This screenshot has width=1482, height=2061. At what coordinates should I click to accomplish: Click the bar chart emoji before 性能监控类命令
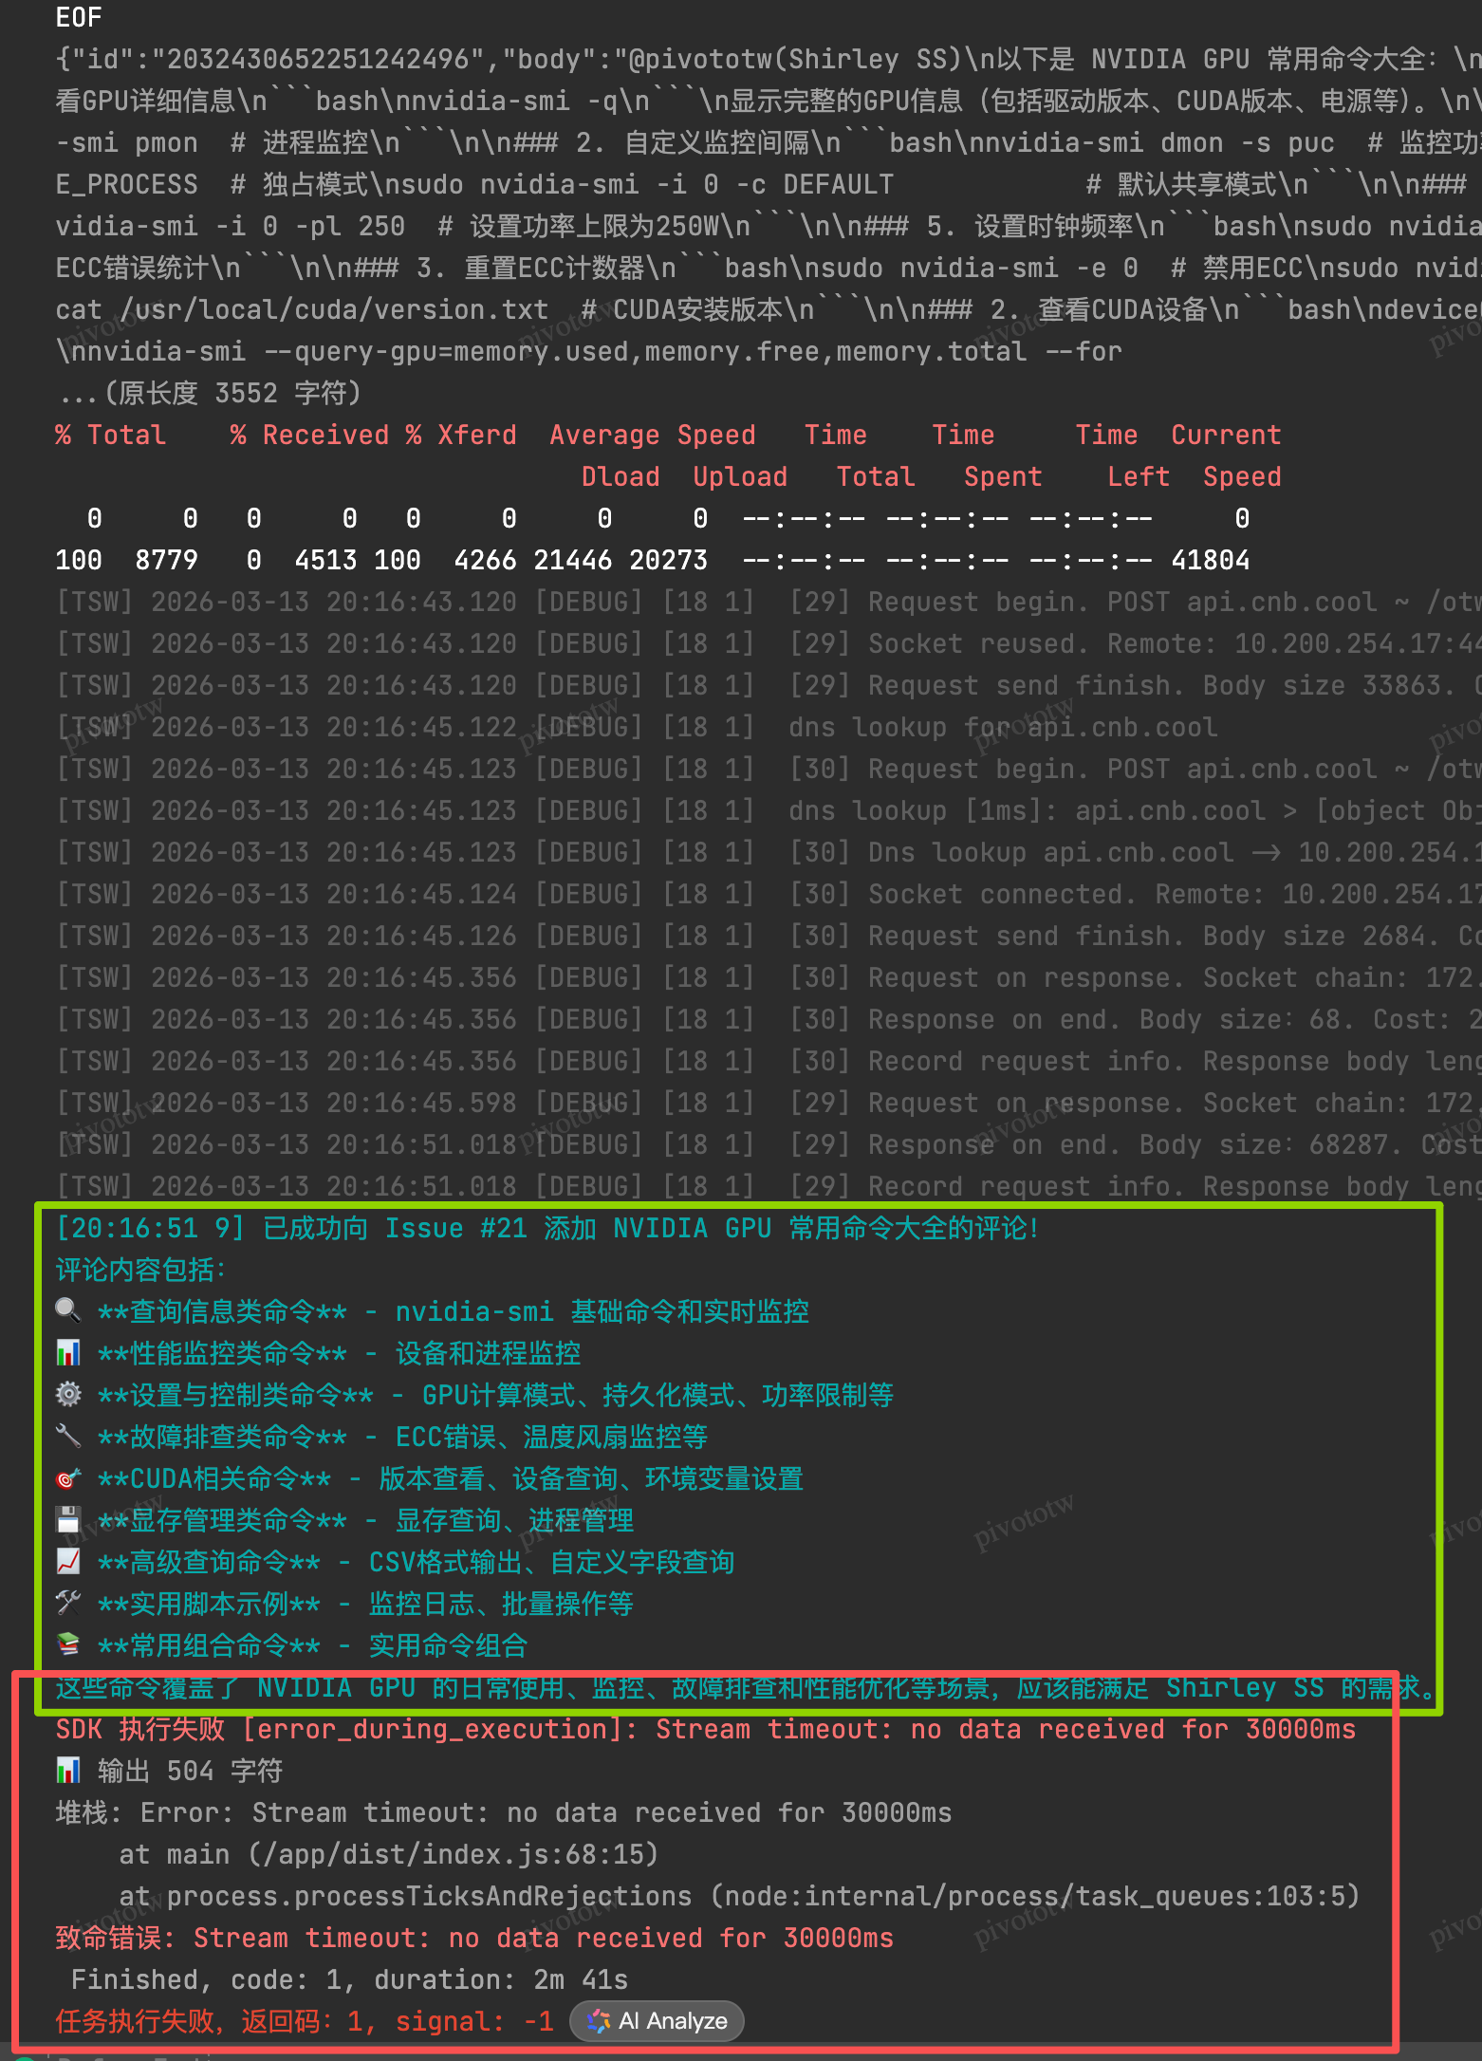[67, 1352]
